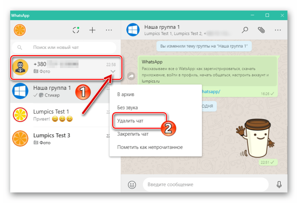
Task: Open your profile via orange avatar
Action: tap(20, 30)
